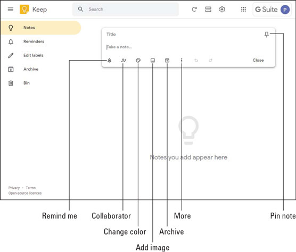Open the change color palette
The image size is (296, 252).
(138, 60)
